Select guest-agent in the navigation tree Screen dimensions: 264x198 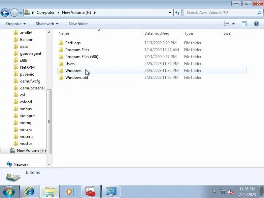click(30, 53)
